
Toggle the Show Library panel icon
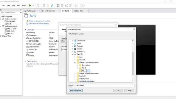pyautogui.click(x=58, y=5)
